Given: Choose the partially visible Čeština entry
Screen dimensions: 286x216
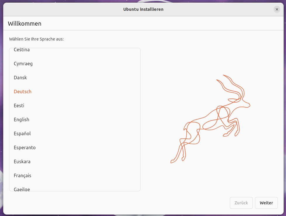Looking at the screenshot, I should click(22, 50).
